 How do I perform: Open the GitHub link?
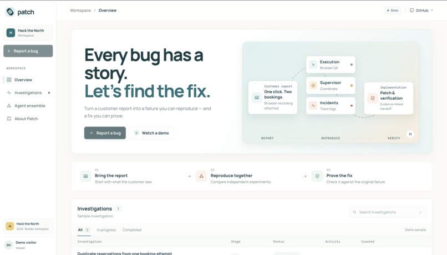[421, 11]
